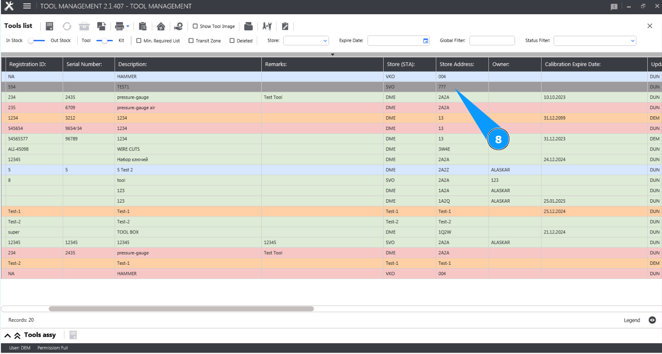662x354 pixels.
Task: Refresh the tools list
Action: coord(67,27)
